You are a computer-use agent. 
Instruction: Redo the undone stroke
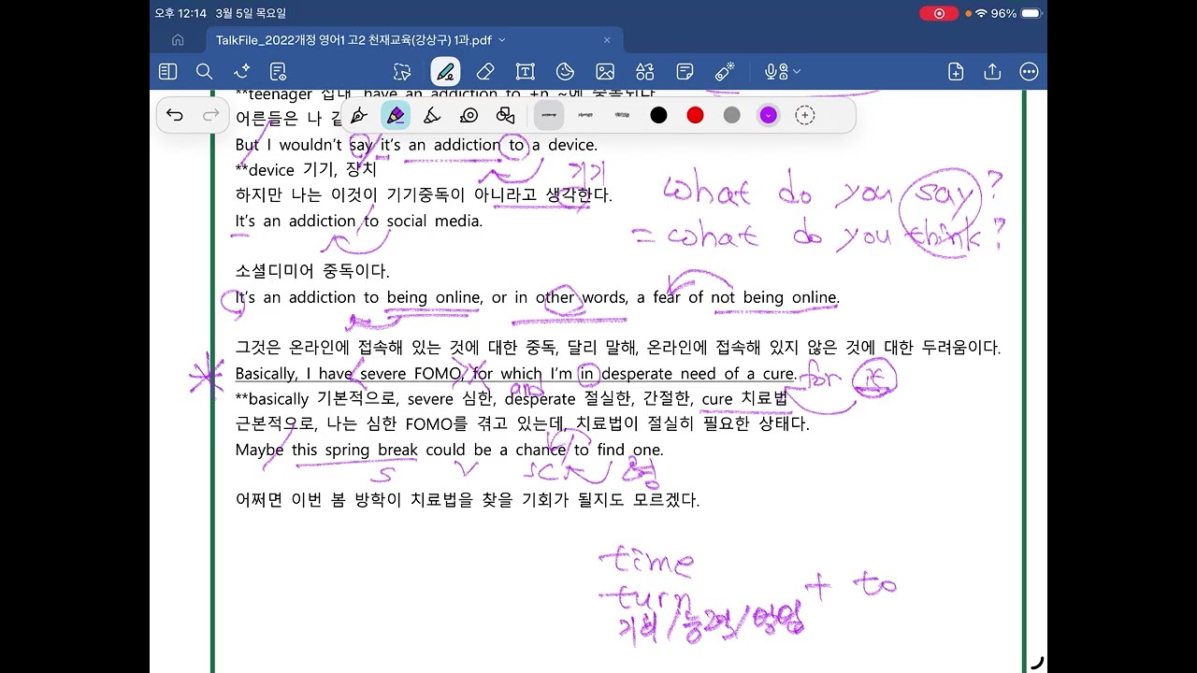tap(211, 115)
